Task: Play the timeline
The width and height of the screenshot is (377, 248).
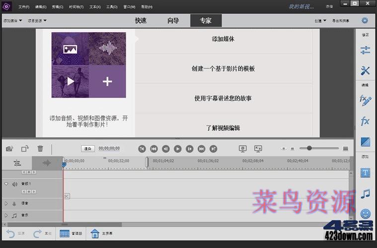Action: 178,149
